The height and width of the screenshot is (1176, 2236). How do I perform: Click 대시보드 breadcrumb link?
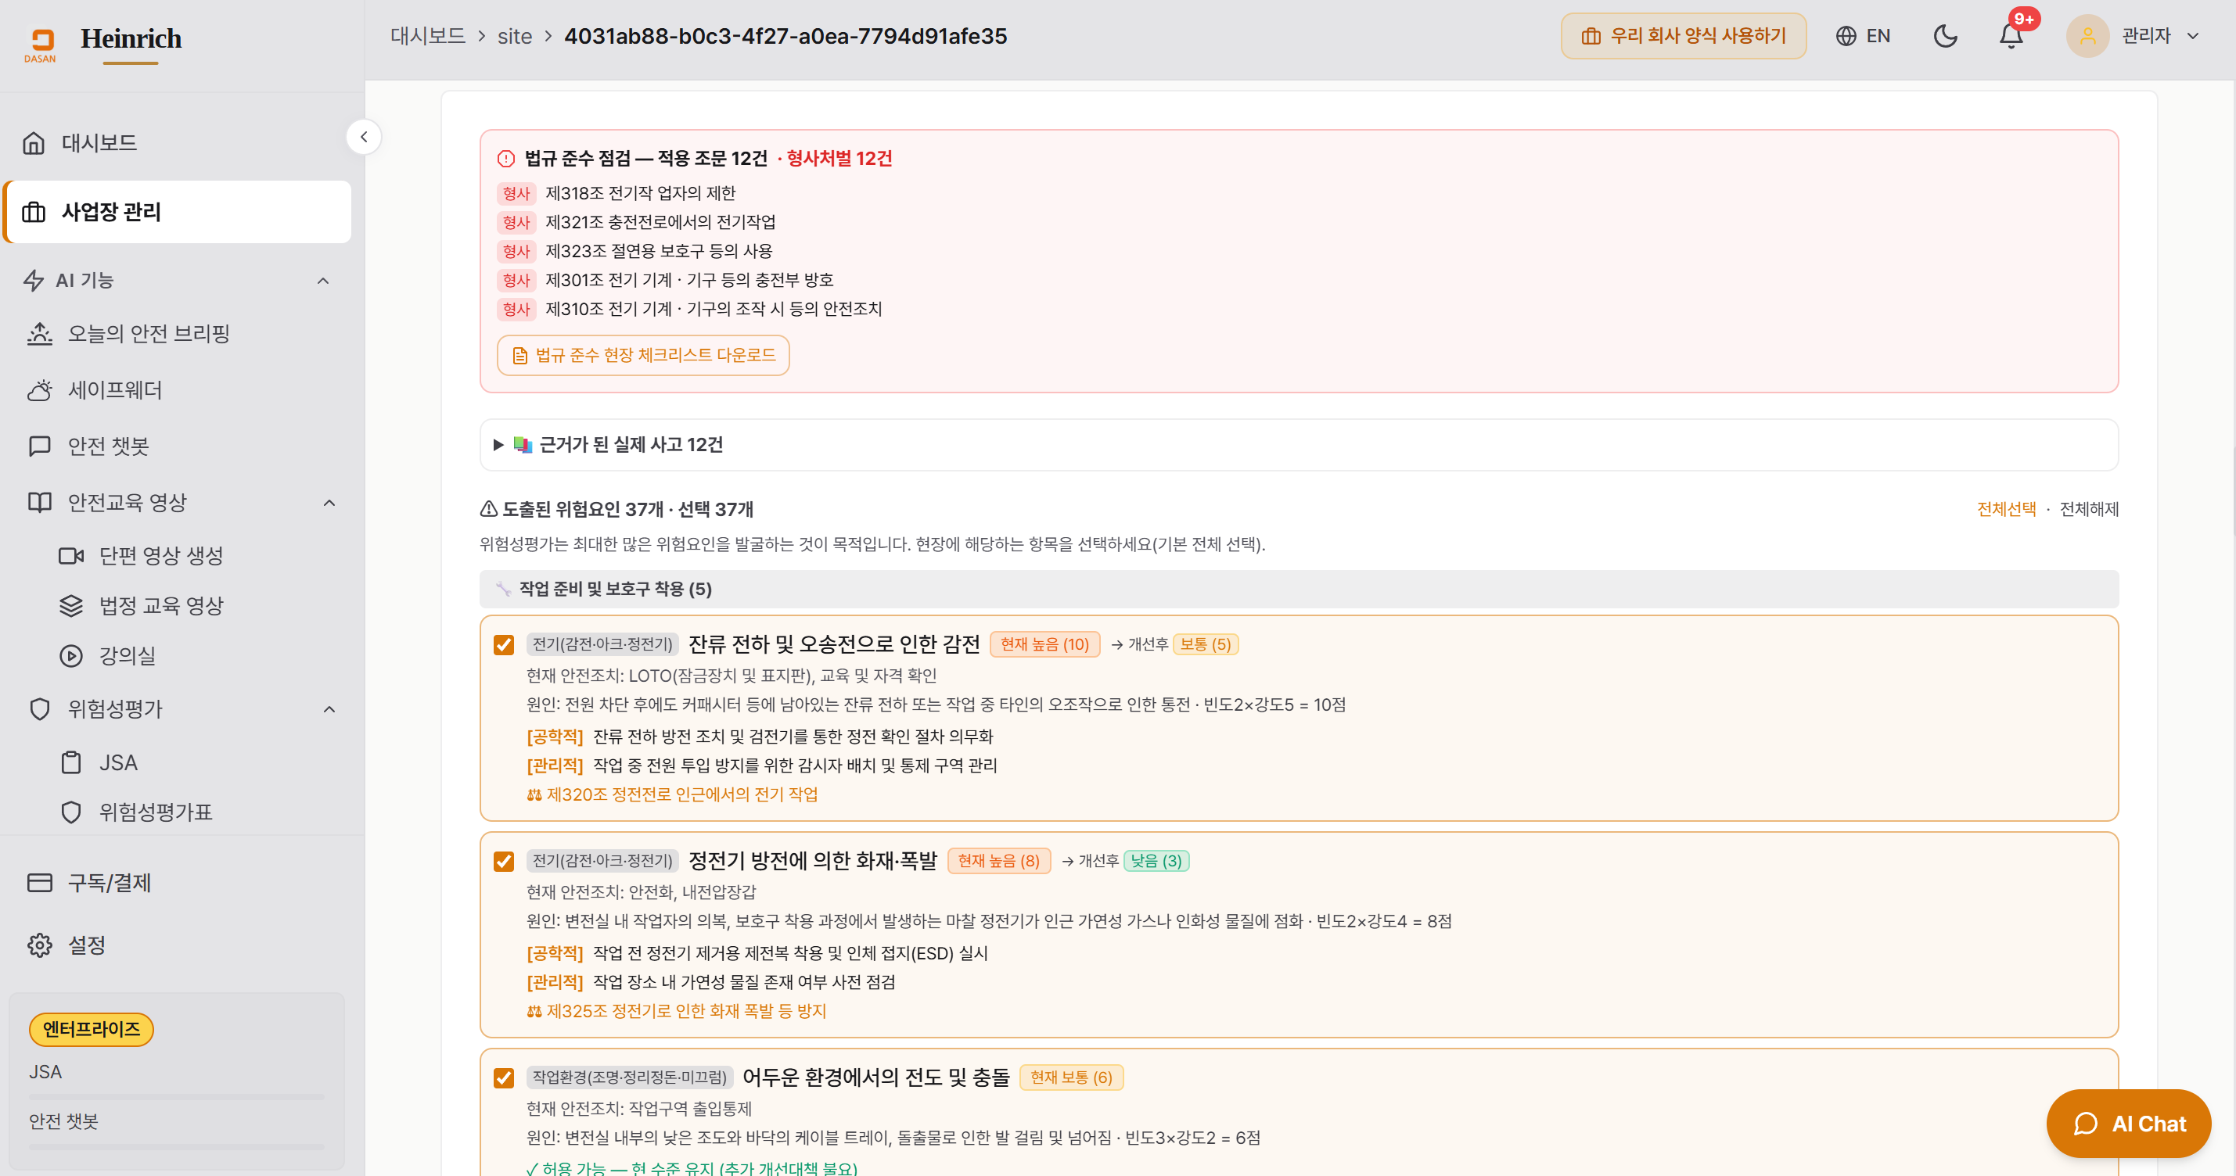[x=428, y=35]
